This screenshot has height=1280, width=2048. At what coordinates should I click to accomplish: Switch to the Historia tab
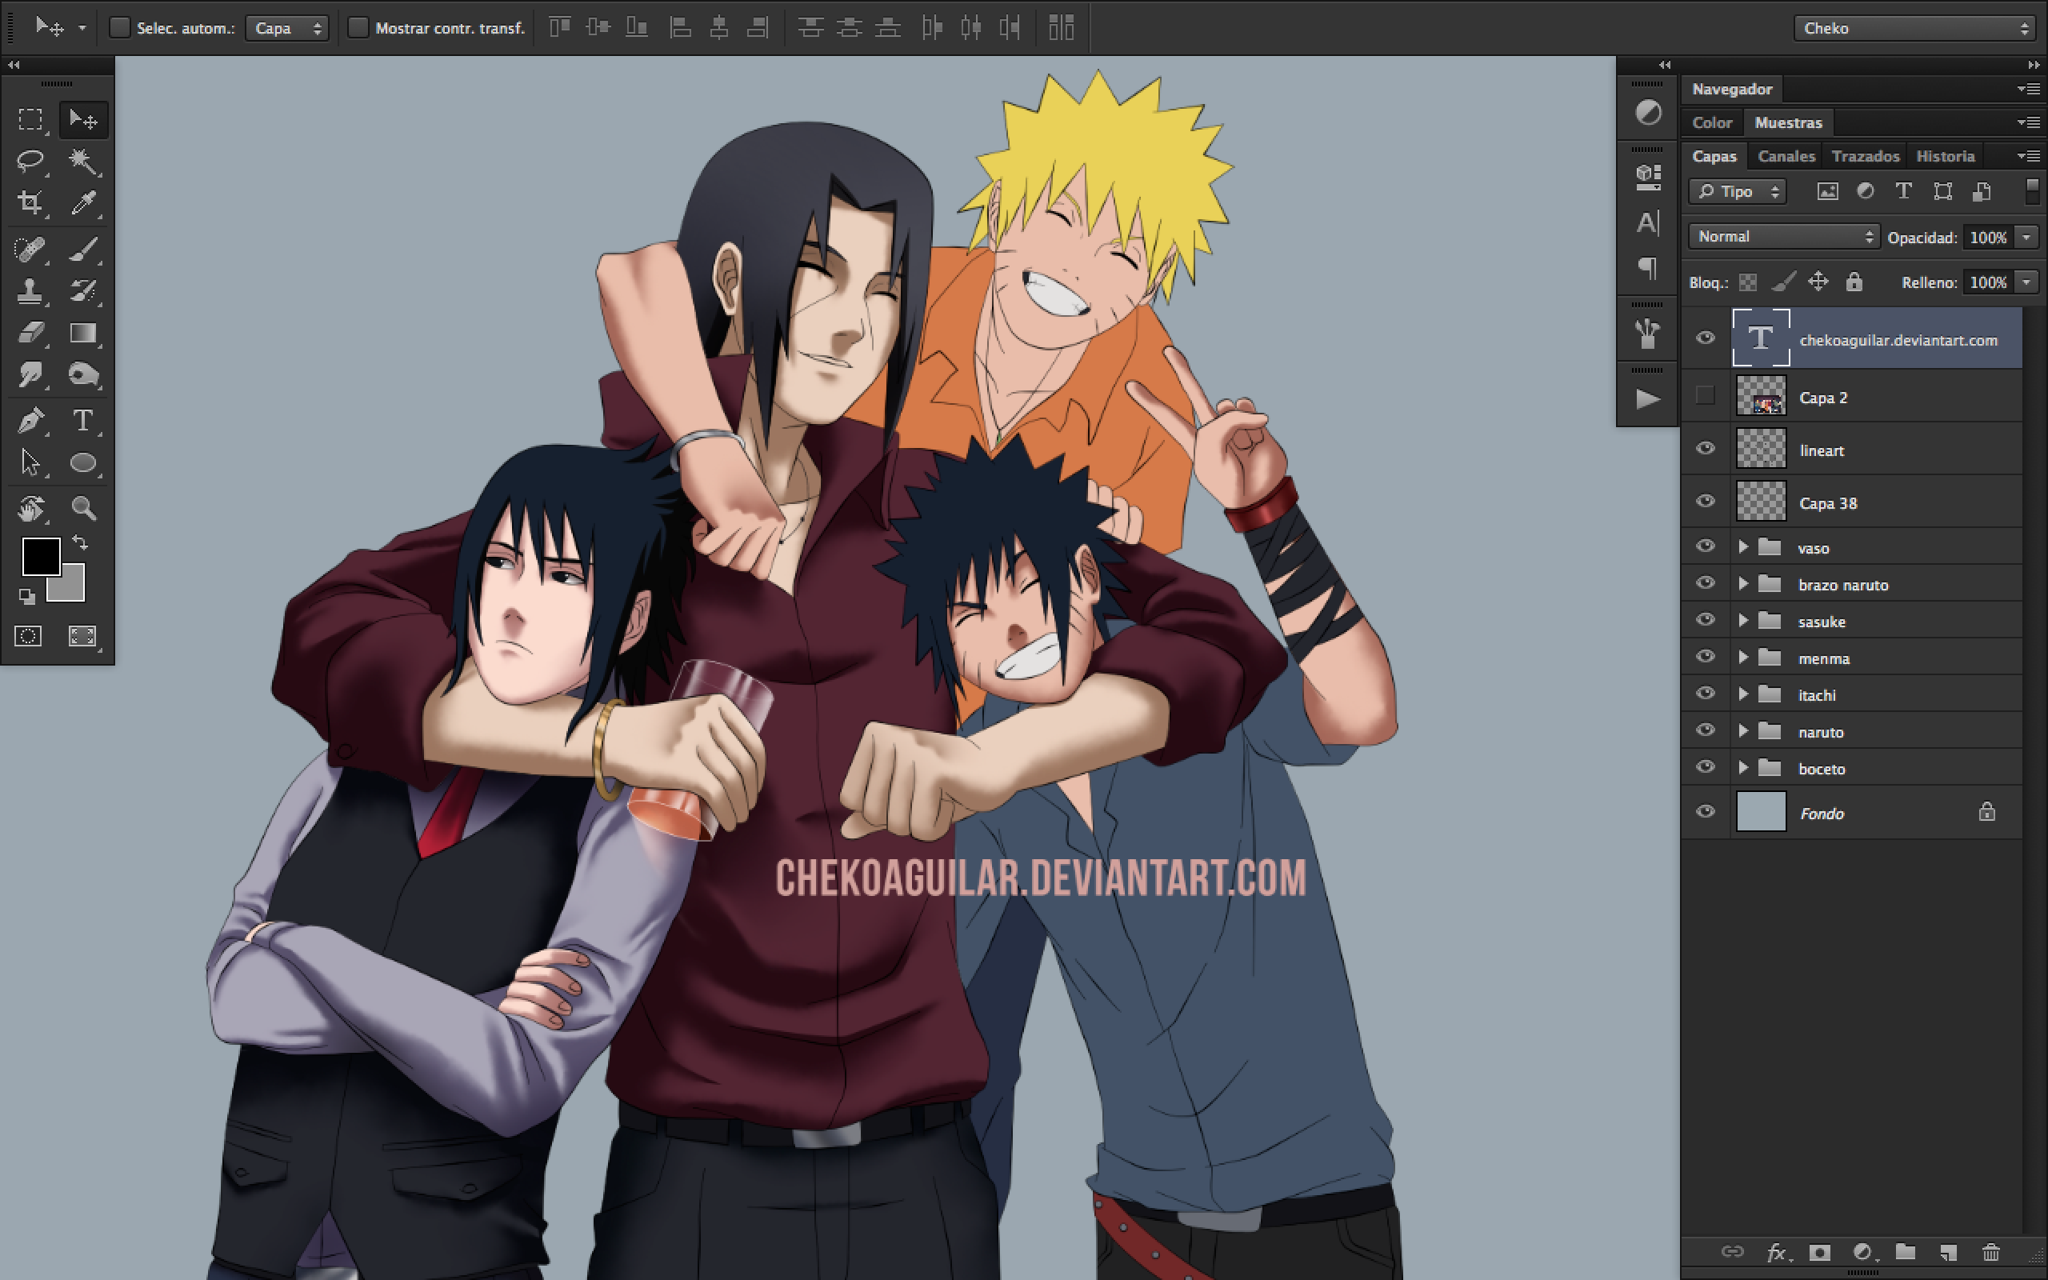[1945, 156]
